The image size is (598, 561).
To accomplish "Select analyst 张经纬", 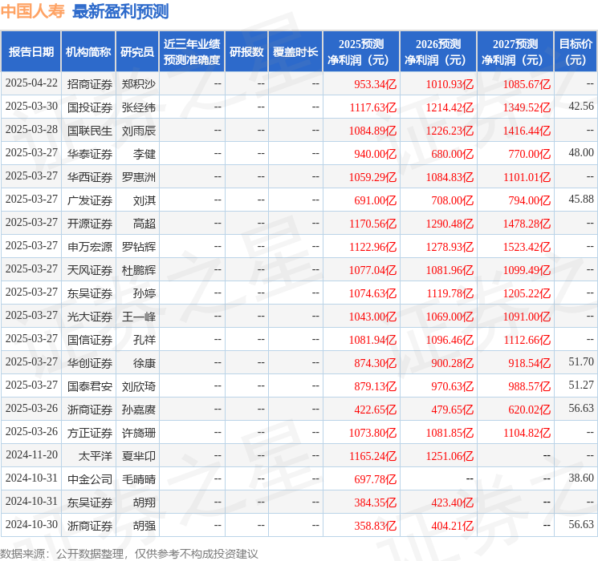I will point(138,107).
